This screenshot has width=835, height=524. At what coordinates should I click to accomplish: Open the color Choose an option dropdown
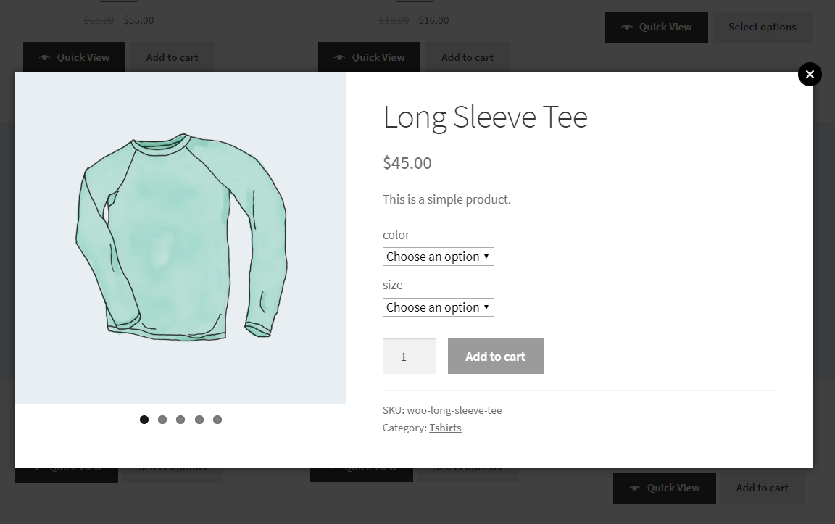click(438, 257)
